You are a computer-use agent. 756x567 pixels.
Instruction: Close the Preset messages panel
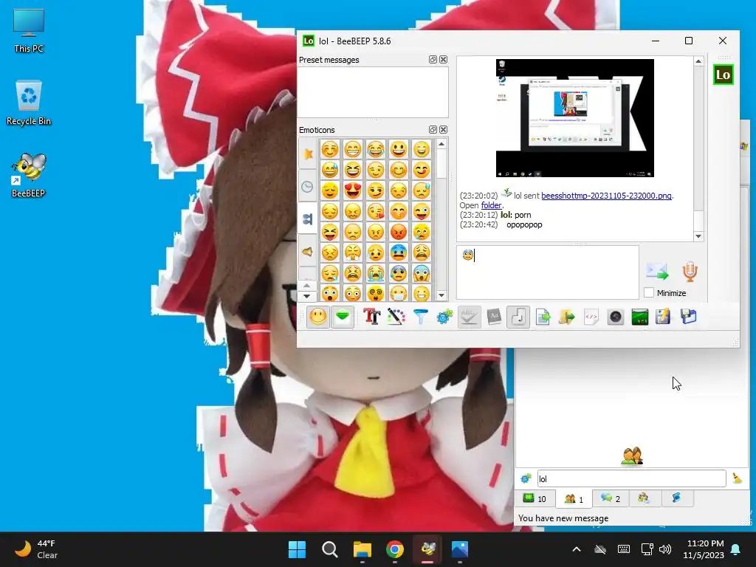tap(443, 59)
